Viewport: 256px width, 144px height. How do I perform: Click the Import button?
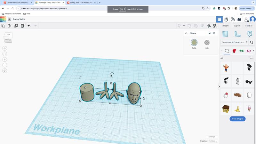[x=225, y=26]
